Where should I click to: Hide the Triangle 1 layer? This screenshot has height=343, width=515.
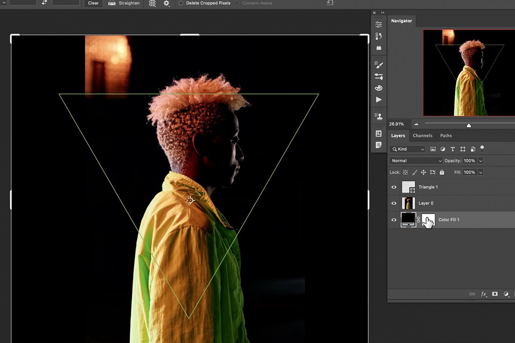coord(394,187)
